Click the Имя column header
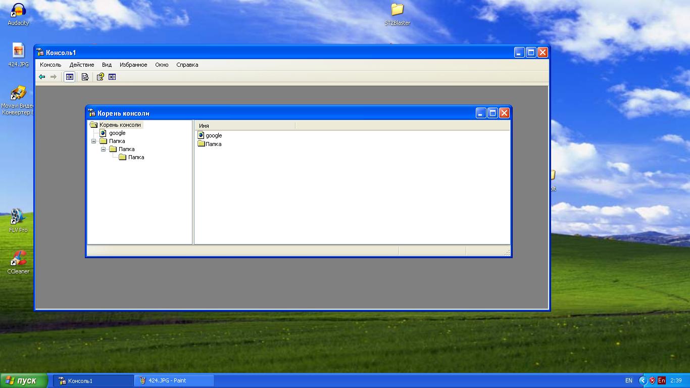 tap(245, 126)
